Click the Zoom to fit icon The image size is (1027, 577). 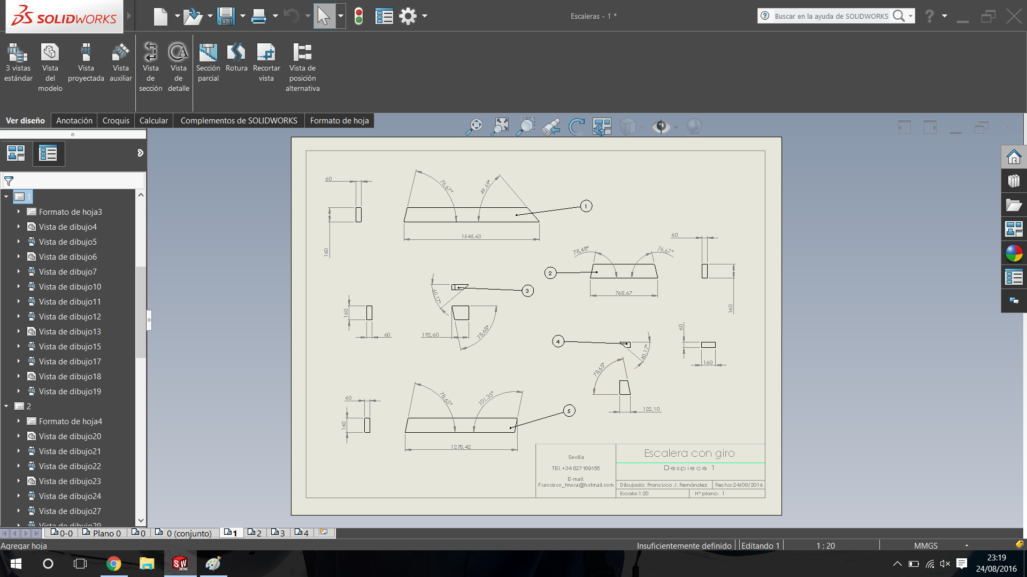coord(501,127)
